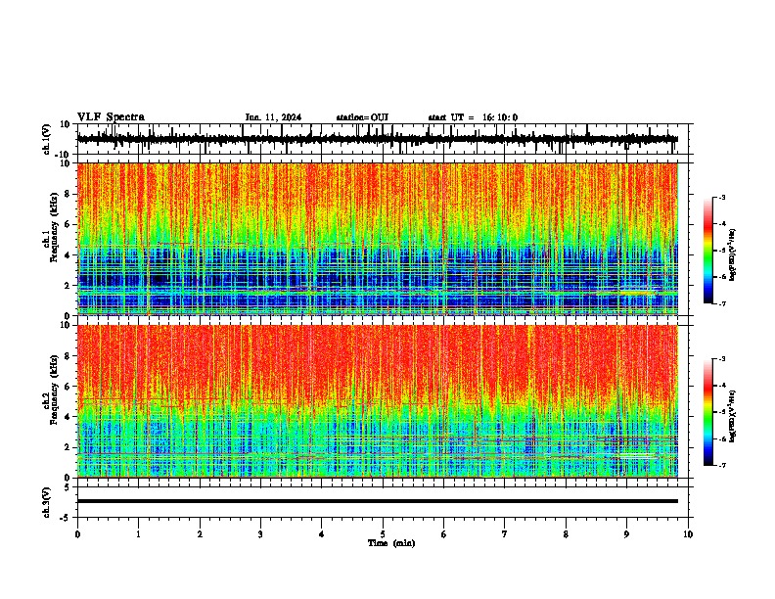Image resolution: width=775 pixels, height=599 pixels.
Task: Click the ch.1 colorbar PSD unit label
Action: (733, 255)
